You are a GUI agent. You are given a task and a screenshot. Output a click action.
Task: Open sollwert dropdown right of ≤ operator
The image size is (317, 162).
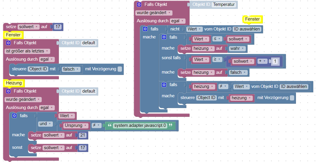click(x=238, y=39)
